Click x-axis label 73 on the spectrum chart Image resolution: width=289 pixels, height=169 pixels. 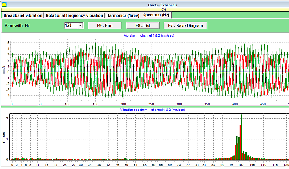tap(179, 165)
